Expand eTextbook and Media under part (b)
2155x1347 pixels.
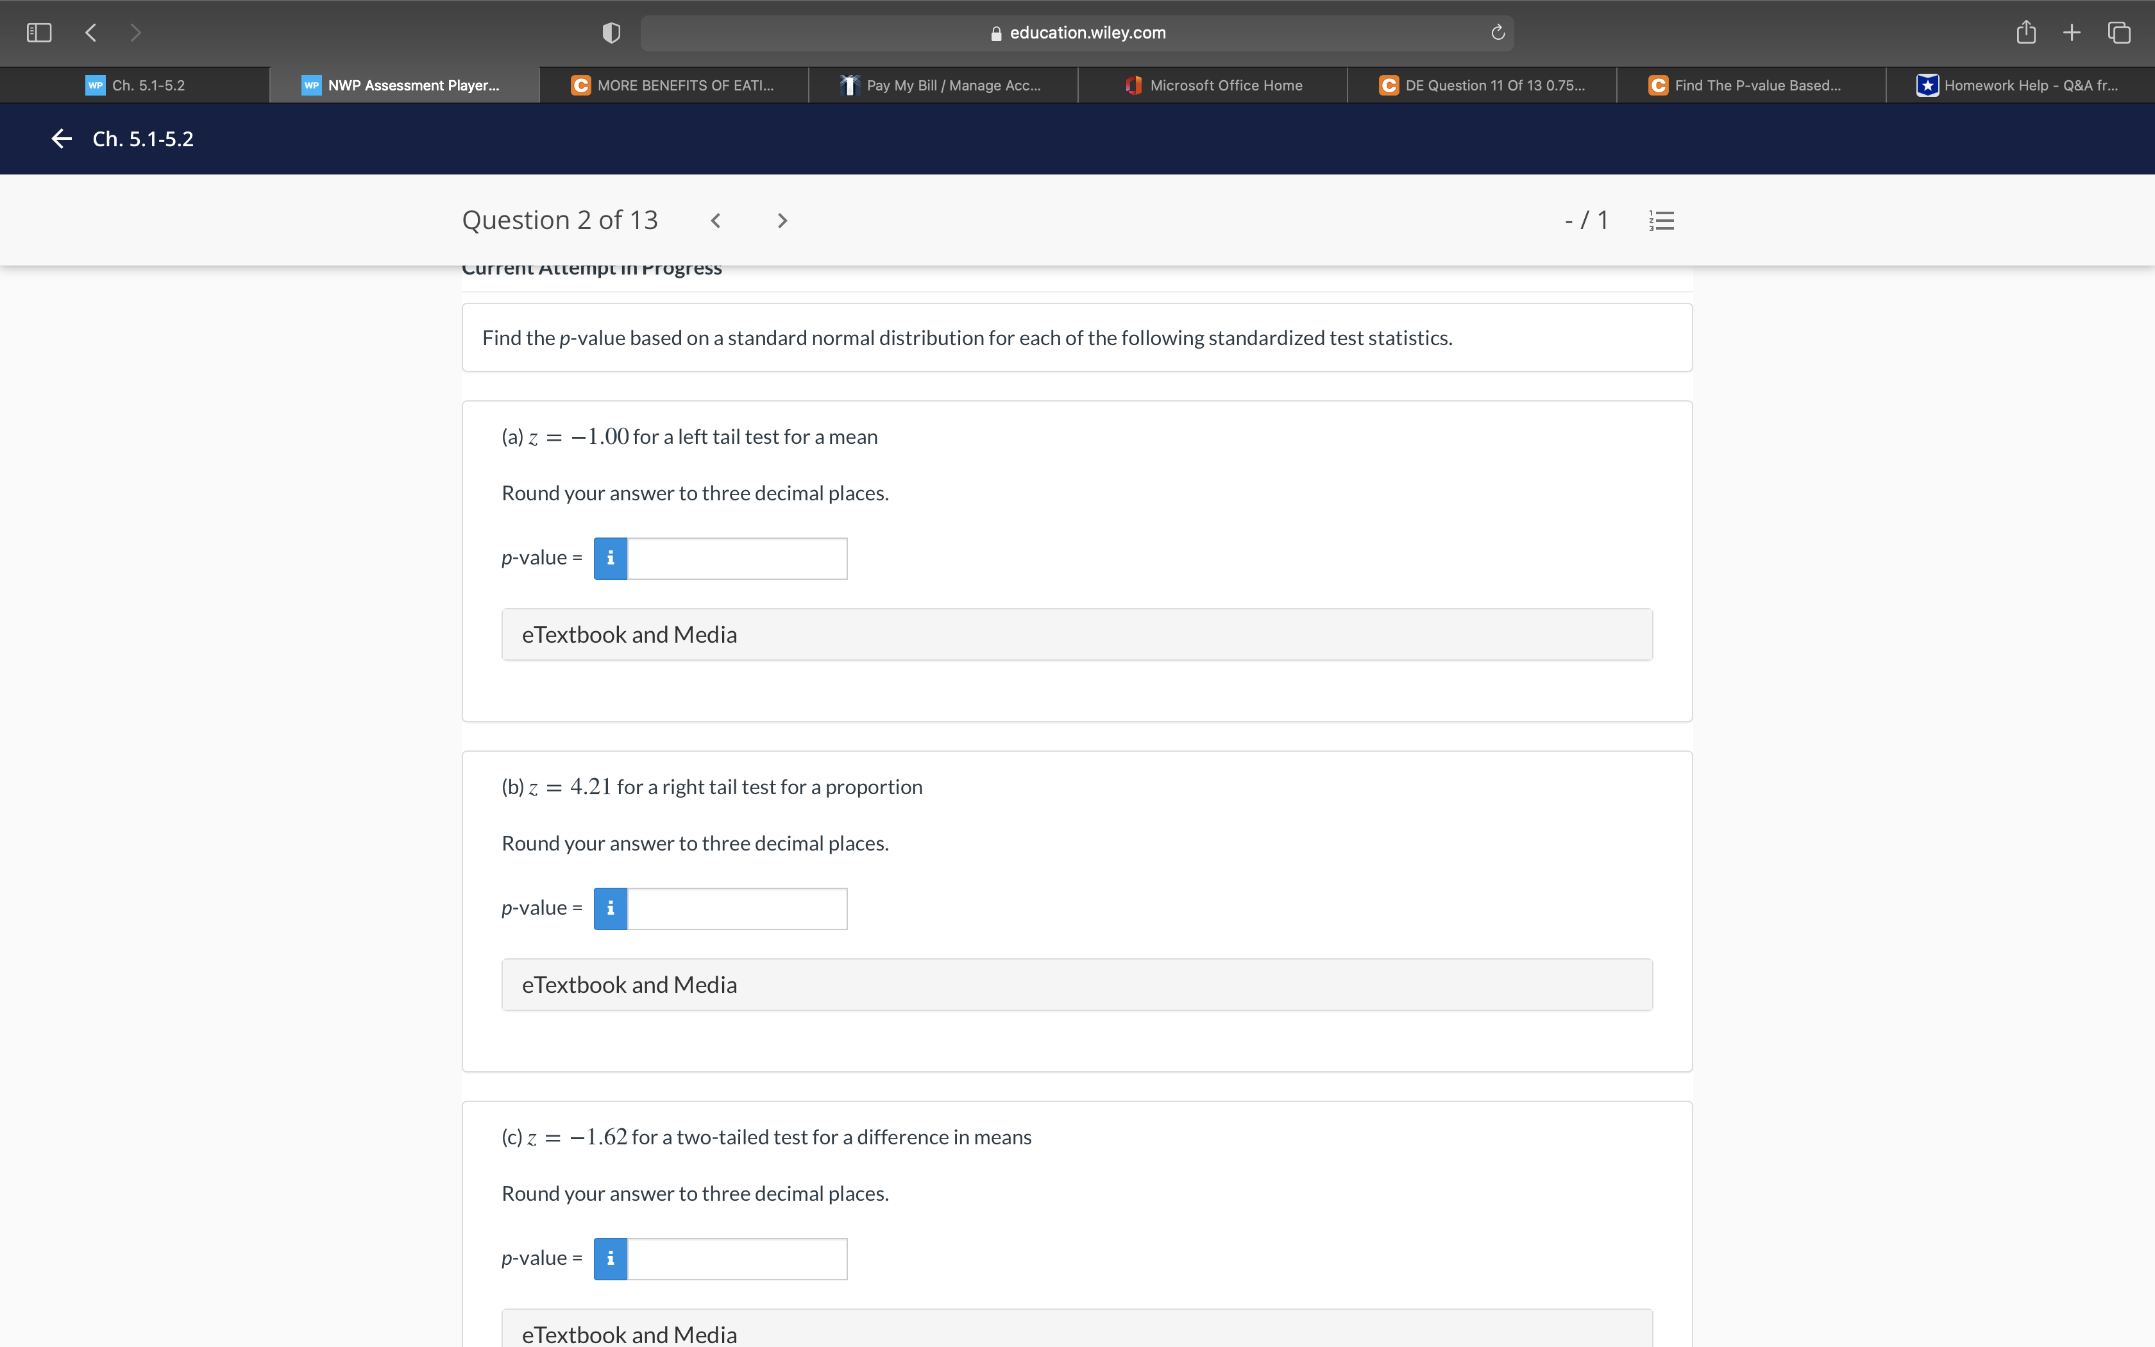tap(1076, 985)
